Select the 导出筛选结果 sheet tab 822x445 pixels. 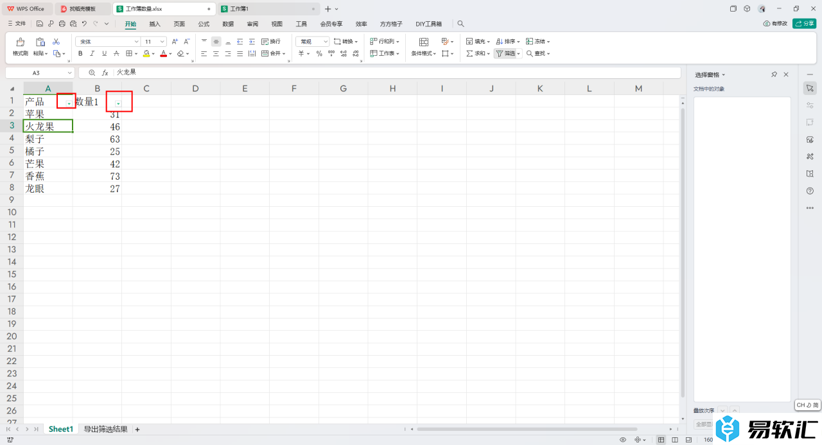click(x=105, y=429)
